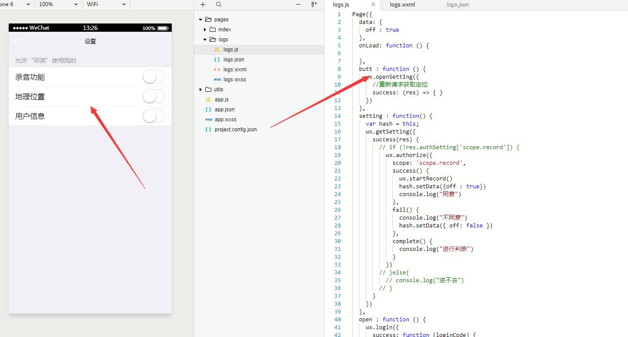Click the plus icon to add a file
This screenshot has width=628, height=337.
pyautogui.click(x=203, y=4)
